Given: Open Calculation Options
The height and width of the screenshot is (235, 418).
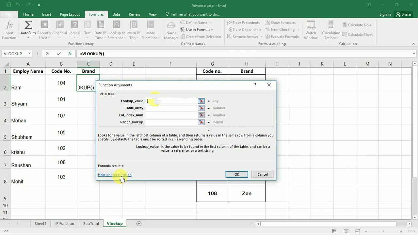Looking at the screenshot, I should (x=331, y=30).
